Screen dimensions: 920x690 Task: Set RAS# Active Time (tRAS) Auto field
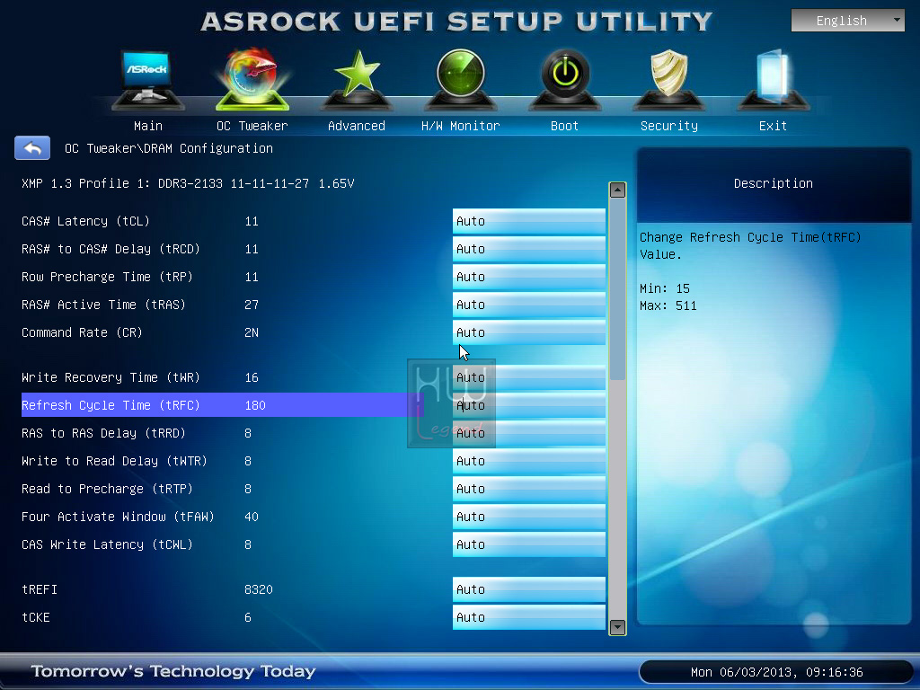528,305
